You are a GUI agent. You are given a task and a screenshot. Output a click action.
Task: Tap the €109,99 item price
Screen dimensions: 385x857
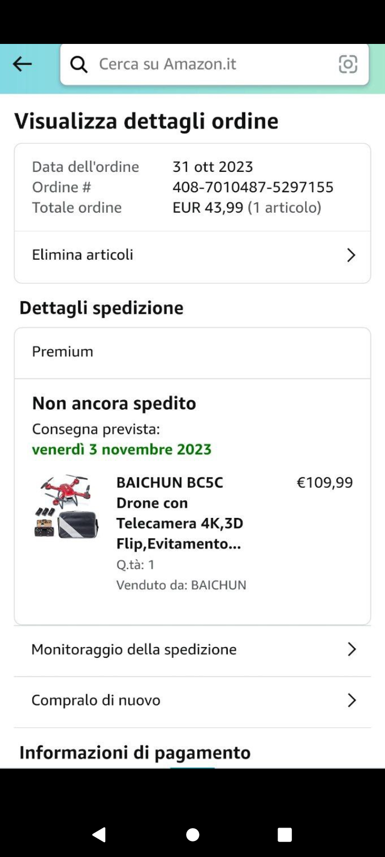[325, 483]
